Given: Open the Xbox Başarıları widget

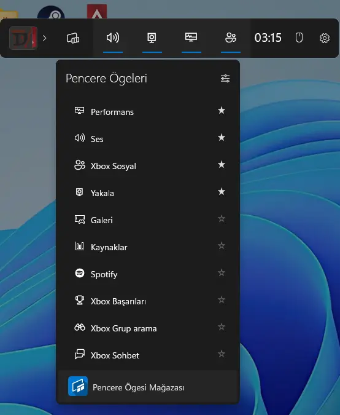Looking at the screenshot, I should tap(149, 301).
